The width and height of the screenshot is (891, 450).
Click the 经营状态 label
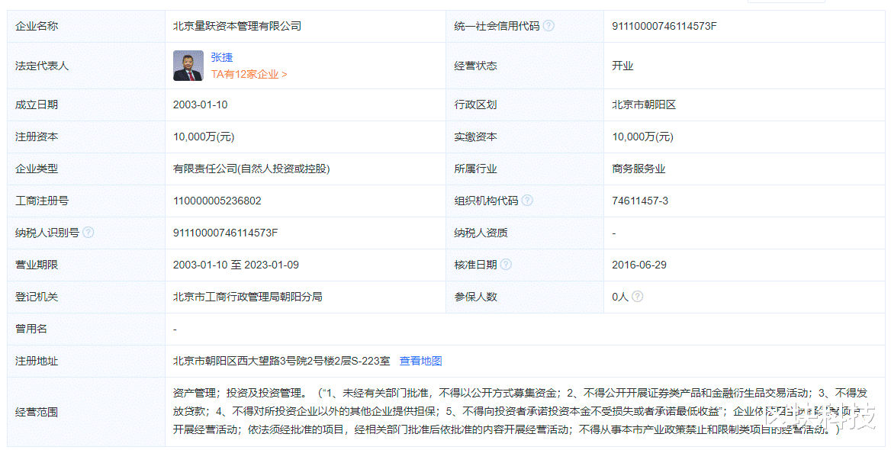[x=475, y=66]
